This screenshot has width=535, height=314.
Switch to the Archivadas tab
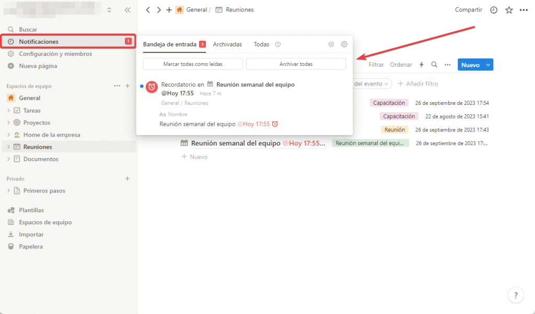[227, 44]
